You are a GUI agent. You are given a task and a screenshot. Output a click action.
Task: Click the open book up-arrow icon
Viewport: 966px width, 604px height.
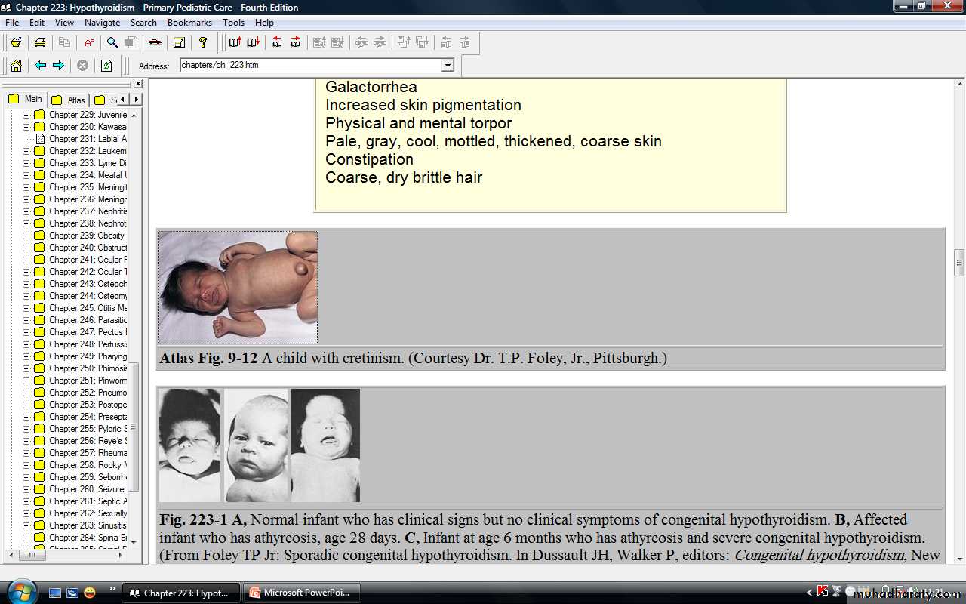235,42
